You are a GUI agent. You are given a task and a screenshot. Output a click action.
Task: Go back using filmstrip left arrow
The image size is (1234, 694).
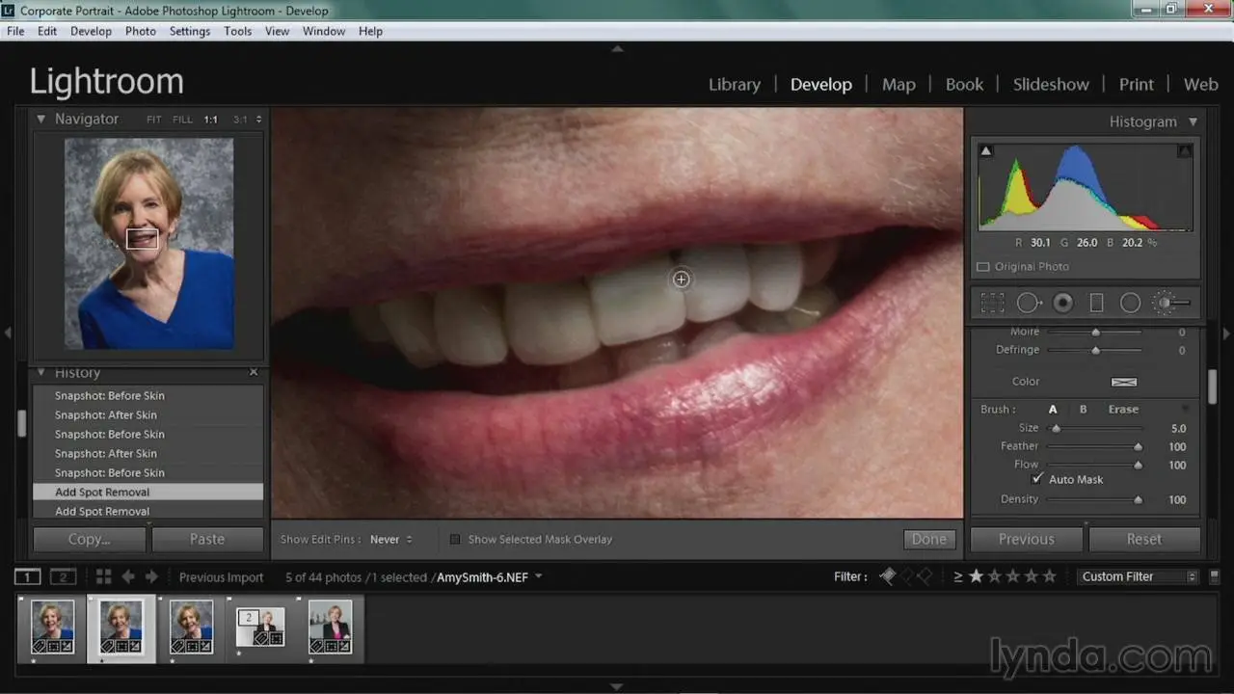click(x=127, y=576)
